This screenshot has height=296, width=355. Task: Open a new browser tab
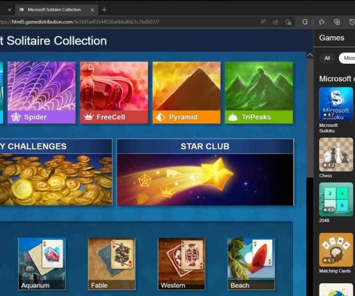[x=104, y=10]
